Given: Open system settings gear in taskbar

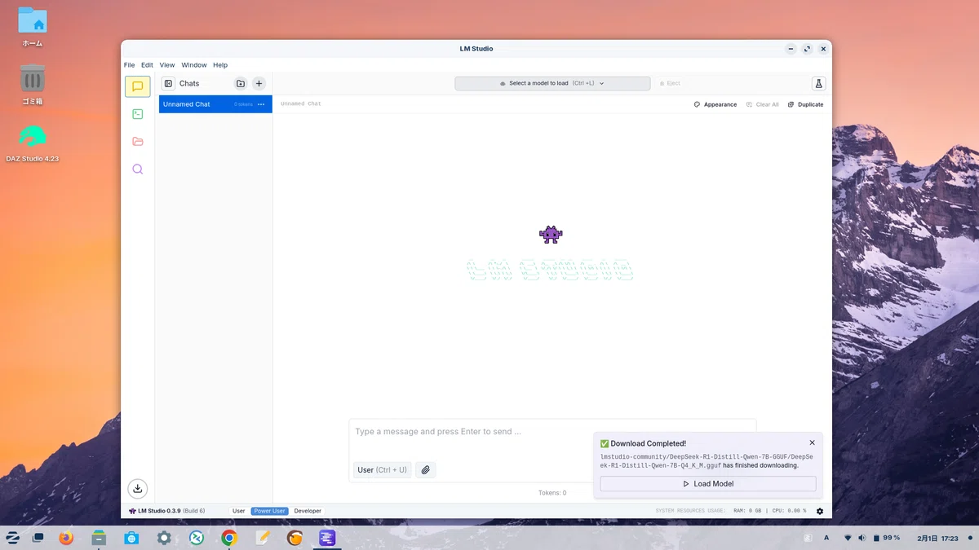Looking at the screenshot, I should tap(164, 538).
